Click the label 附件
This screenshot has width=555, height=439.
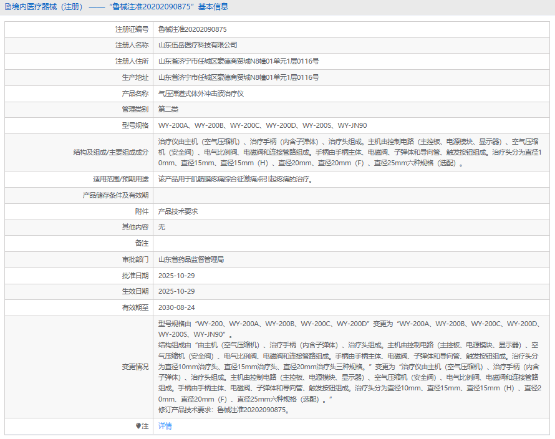[142, 211]
